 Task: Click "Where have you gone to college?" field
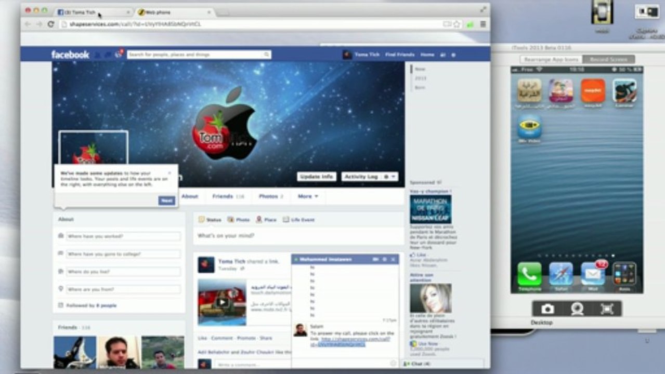(123, 254)
